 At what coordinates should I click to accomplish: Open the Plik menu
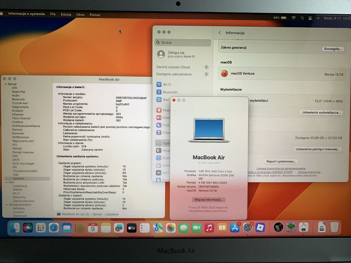click(53, 14)
